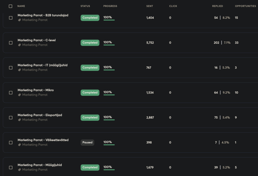
Task: Tick the checkbox for Mikro campaign
Action: (x=11, y=93)
